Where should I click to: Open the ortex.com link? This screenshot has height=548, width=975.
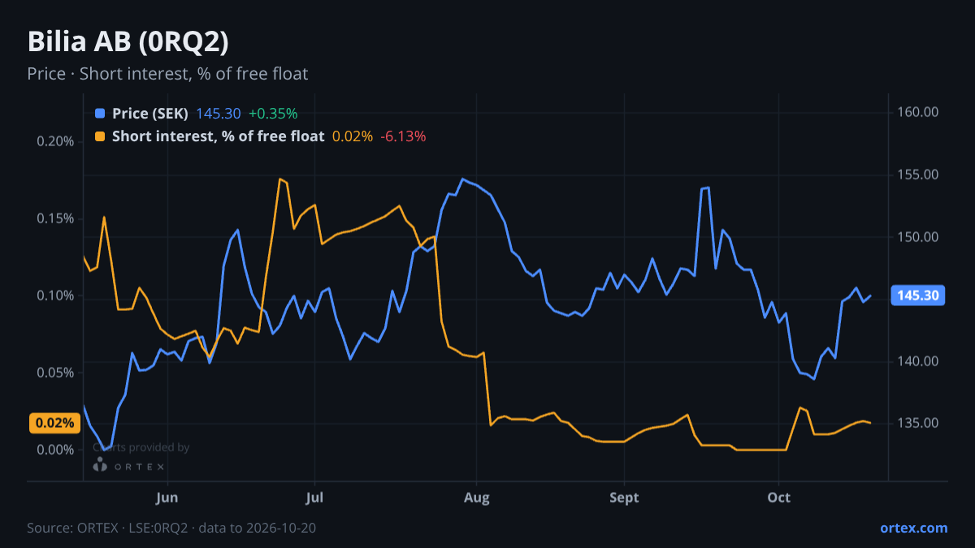point(913,528)
